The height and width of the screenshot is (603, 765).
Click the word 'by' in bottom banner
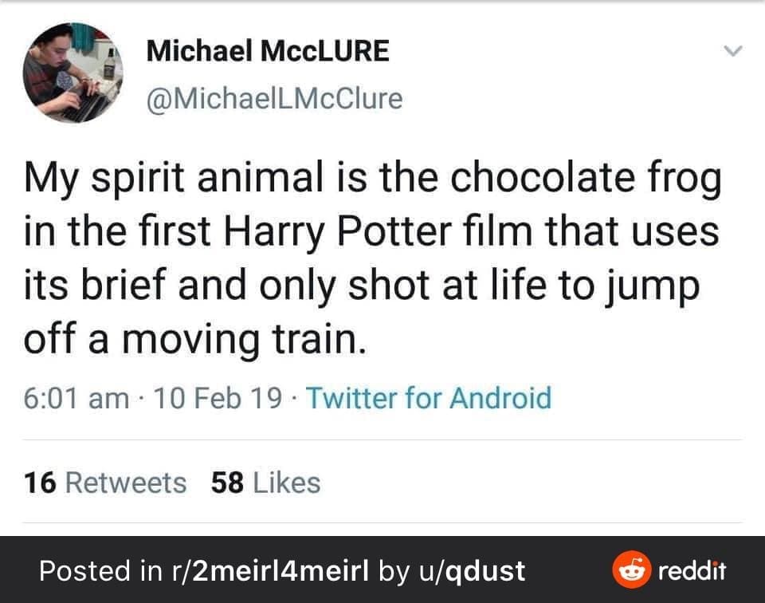pos(394,570)
